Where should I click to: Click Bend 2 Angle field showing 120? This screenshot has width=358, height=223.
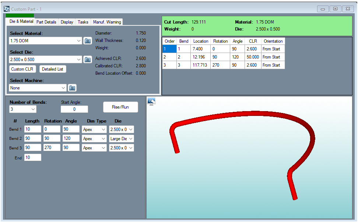(71, 138)
